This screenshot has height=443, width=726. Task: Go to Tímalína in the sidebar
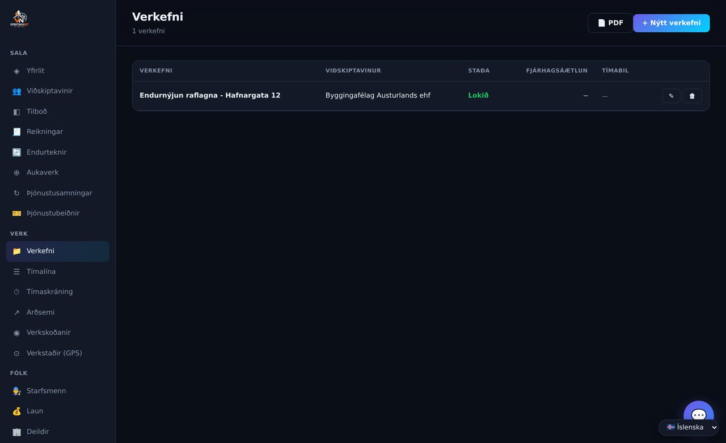click(x=58, y=272)
